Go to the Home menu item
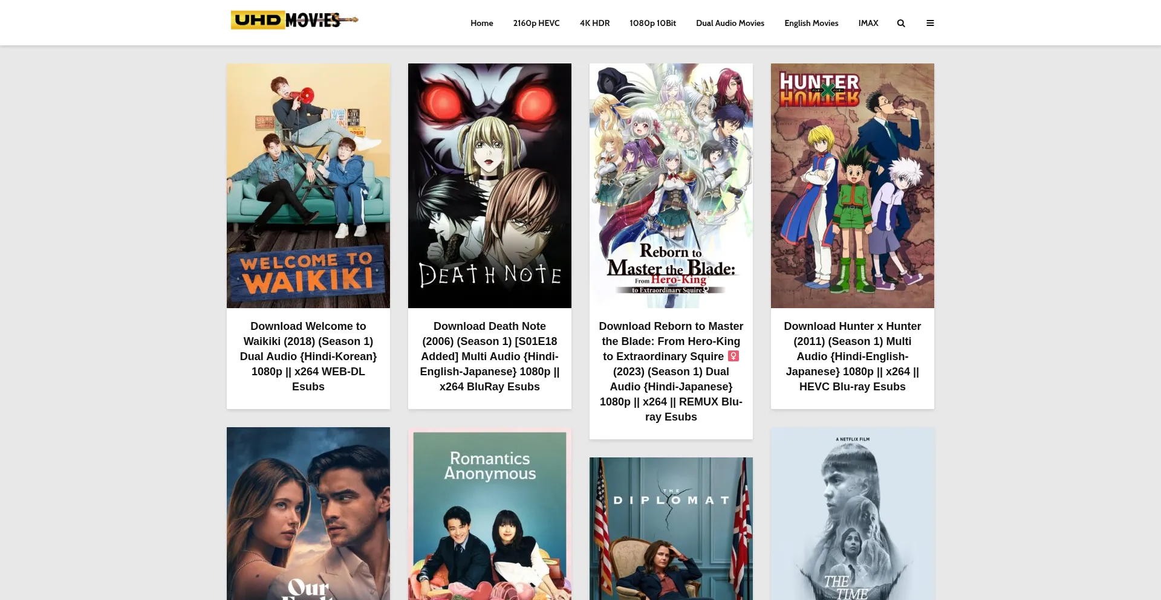The width and height of the screenshot is (1161, 600). (481, 24)
